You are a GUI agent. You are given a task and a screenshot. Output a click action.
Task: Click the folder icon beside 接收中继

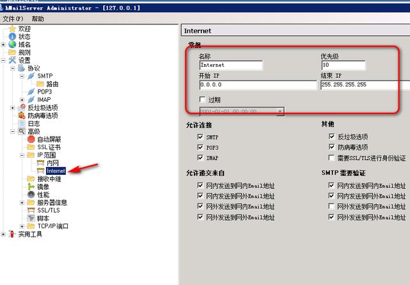pyautogui.click(x=31, y=179)
